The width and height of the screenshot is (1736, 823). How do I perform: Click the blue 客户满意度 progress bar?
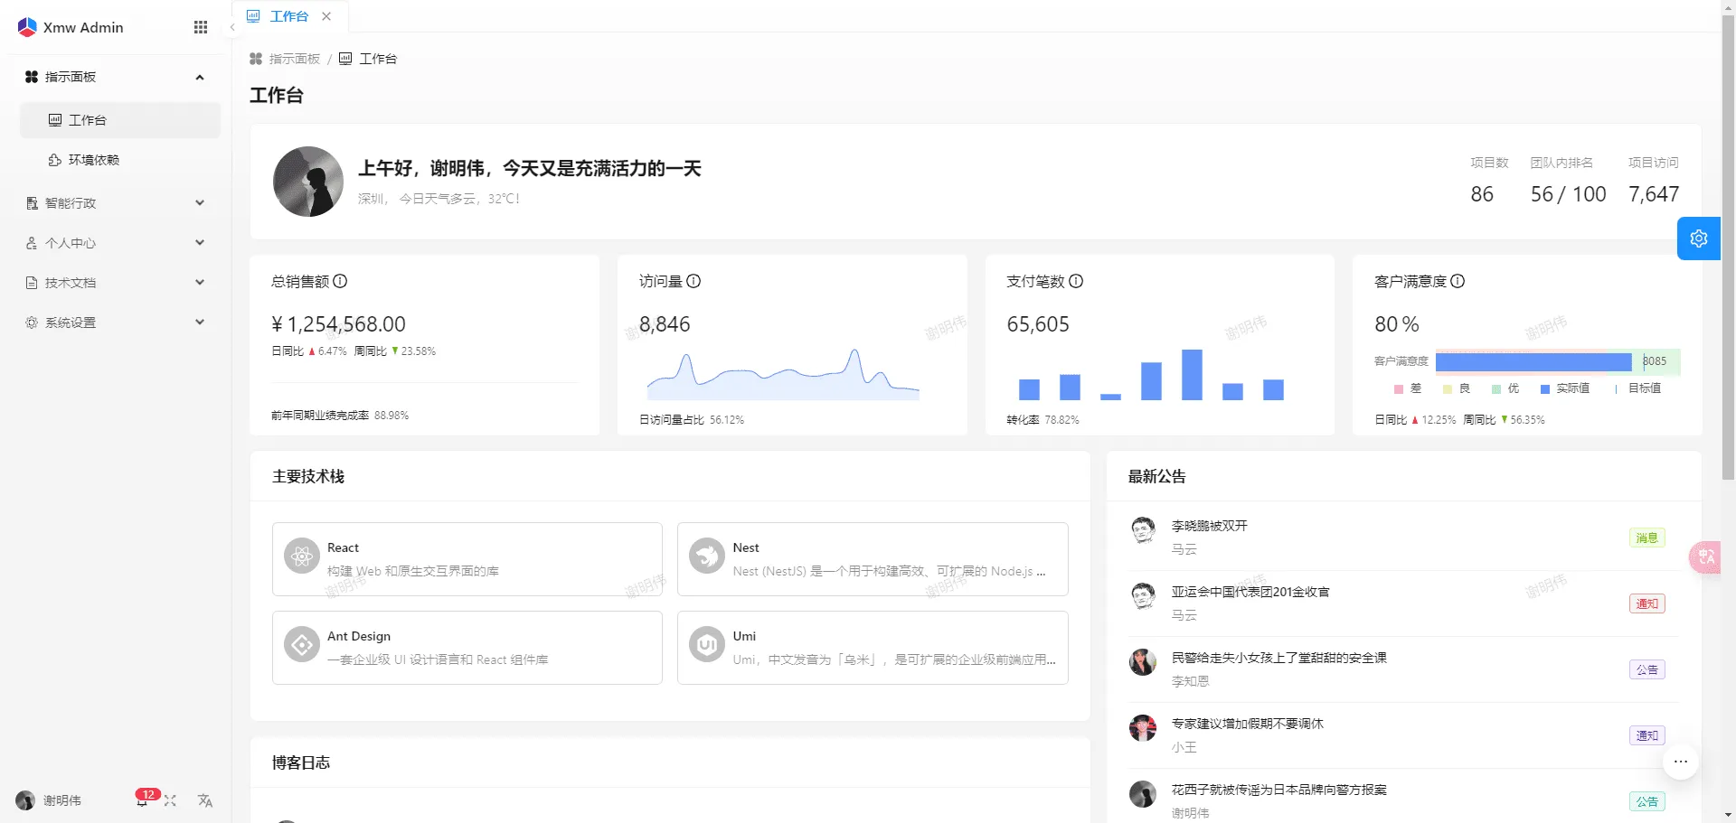(1533, 362)
